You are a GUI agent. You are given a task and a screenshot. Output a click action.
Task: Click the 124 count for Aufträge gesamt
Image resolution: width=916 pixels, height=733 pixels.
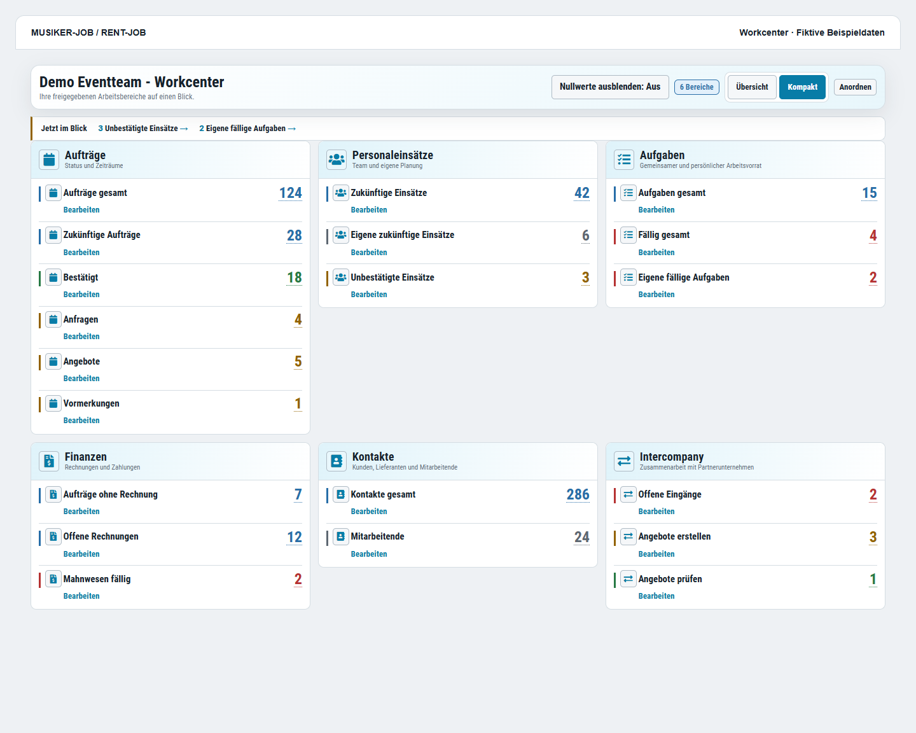pyautogui.click(x=291, y=193)
